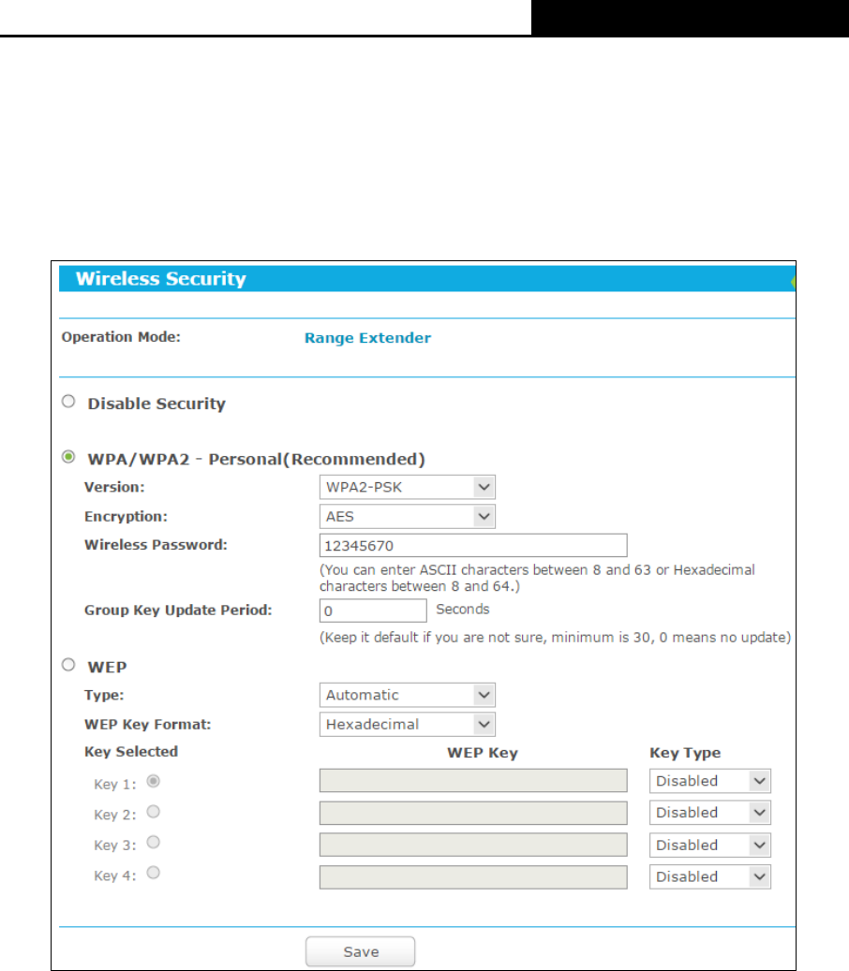Open the WEP Type dropdown showing Automatic
Image resolution: width=849 pixels, height=971 pixels.
407,695
